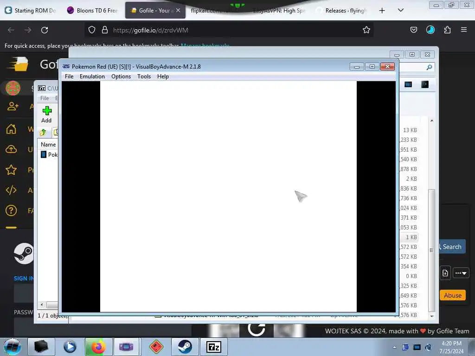The width and height of the screenshot is (475, 356).
Task: Click the Add button in 7-Zip toolbar
Action: 47,114
